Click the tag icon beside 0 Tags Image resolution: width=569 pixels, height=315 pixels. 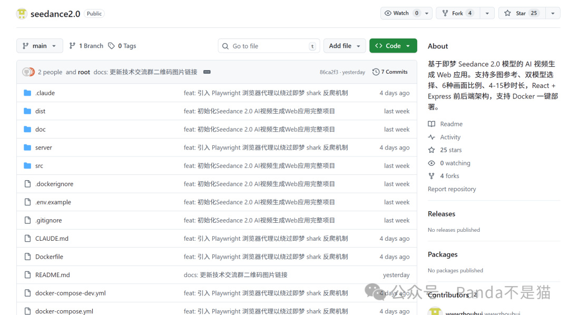click(111, 46)
